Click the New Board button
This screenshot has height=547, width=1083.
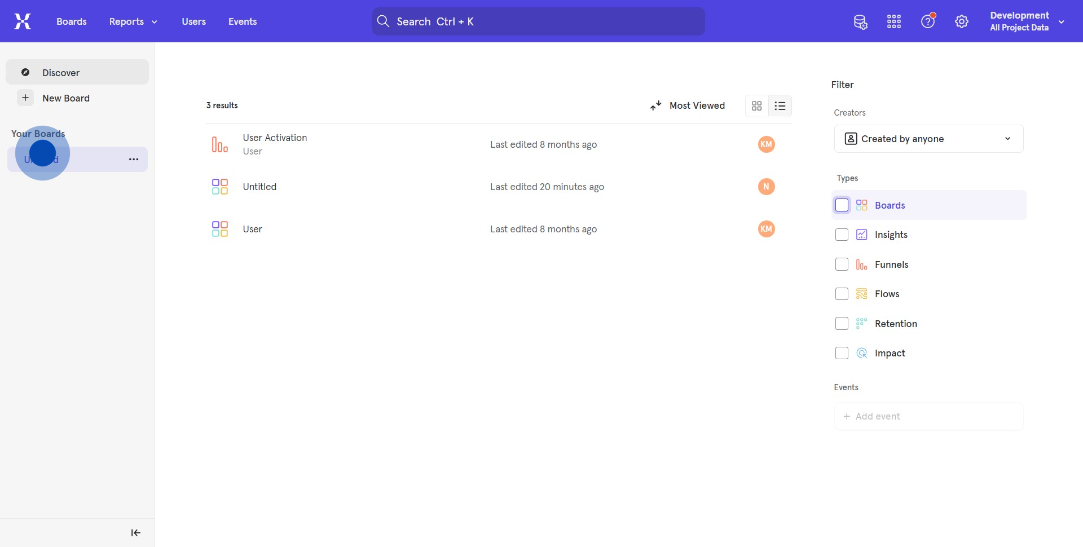tap(65, 98)
